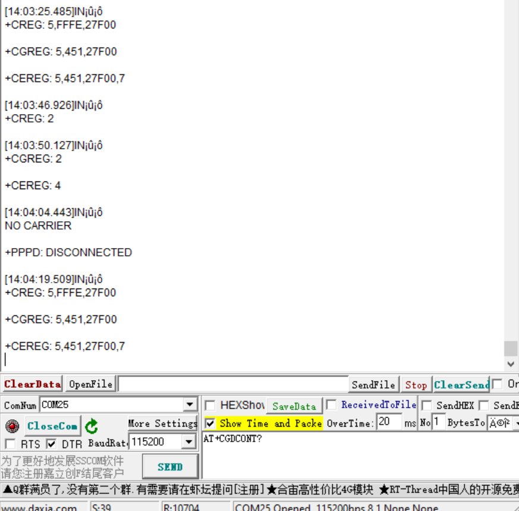Click the file path input field
Viewport: 519px width, 511px height.
[x=233, y=384]
